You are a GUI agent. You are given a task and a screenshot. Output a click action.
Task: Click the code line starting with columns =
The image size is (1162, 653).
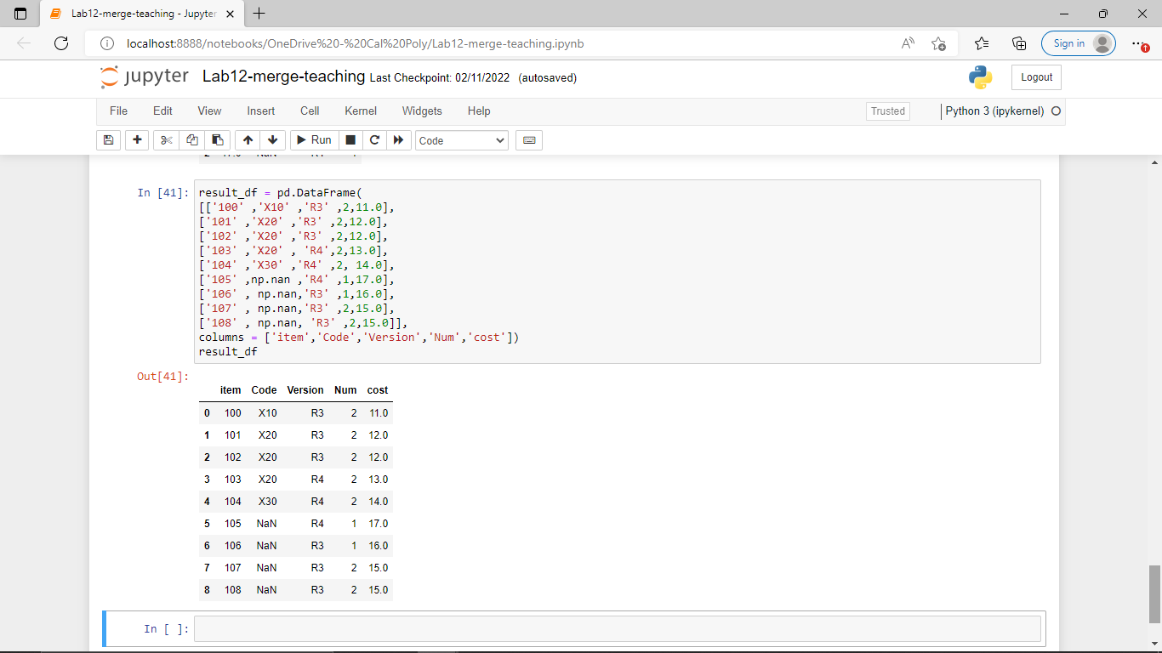click(x=359, y=338)
